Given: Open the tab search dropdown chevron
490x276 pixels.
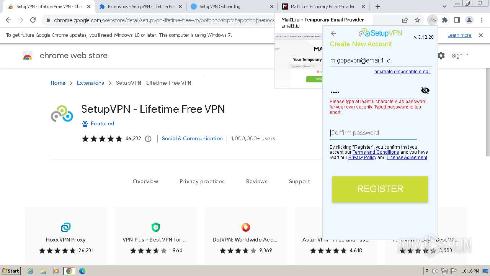Looking at the screenshot, I should pos(444,7).
